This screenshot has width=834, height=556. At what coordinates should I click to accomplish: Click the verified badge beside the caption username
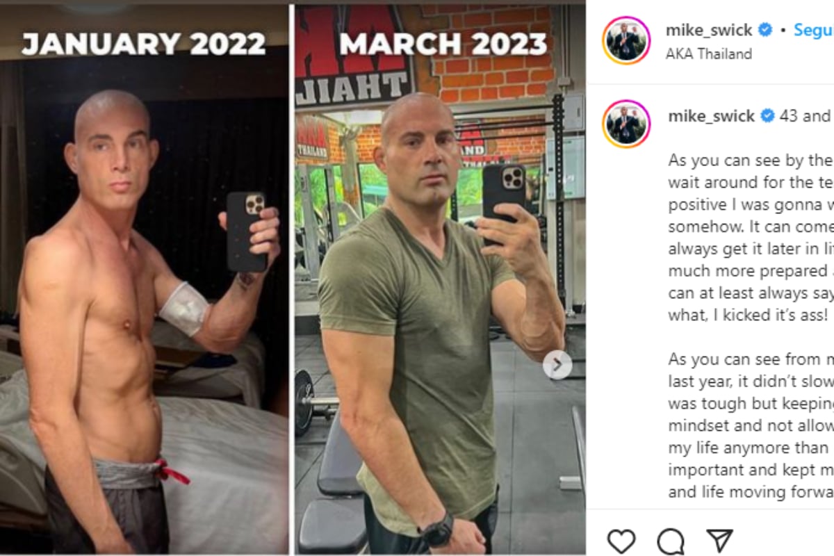click(768, 116)
